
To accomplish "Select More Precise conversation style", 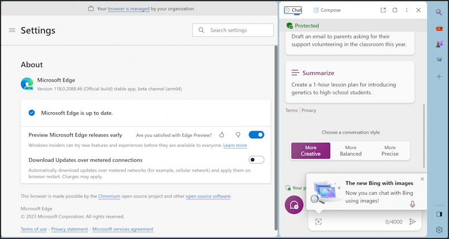I will (x=390, y=151).
